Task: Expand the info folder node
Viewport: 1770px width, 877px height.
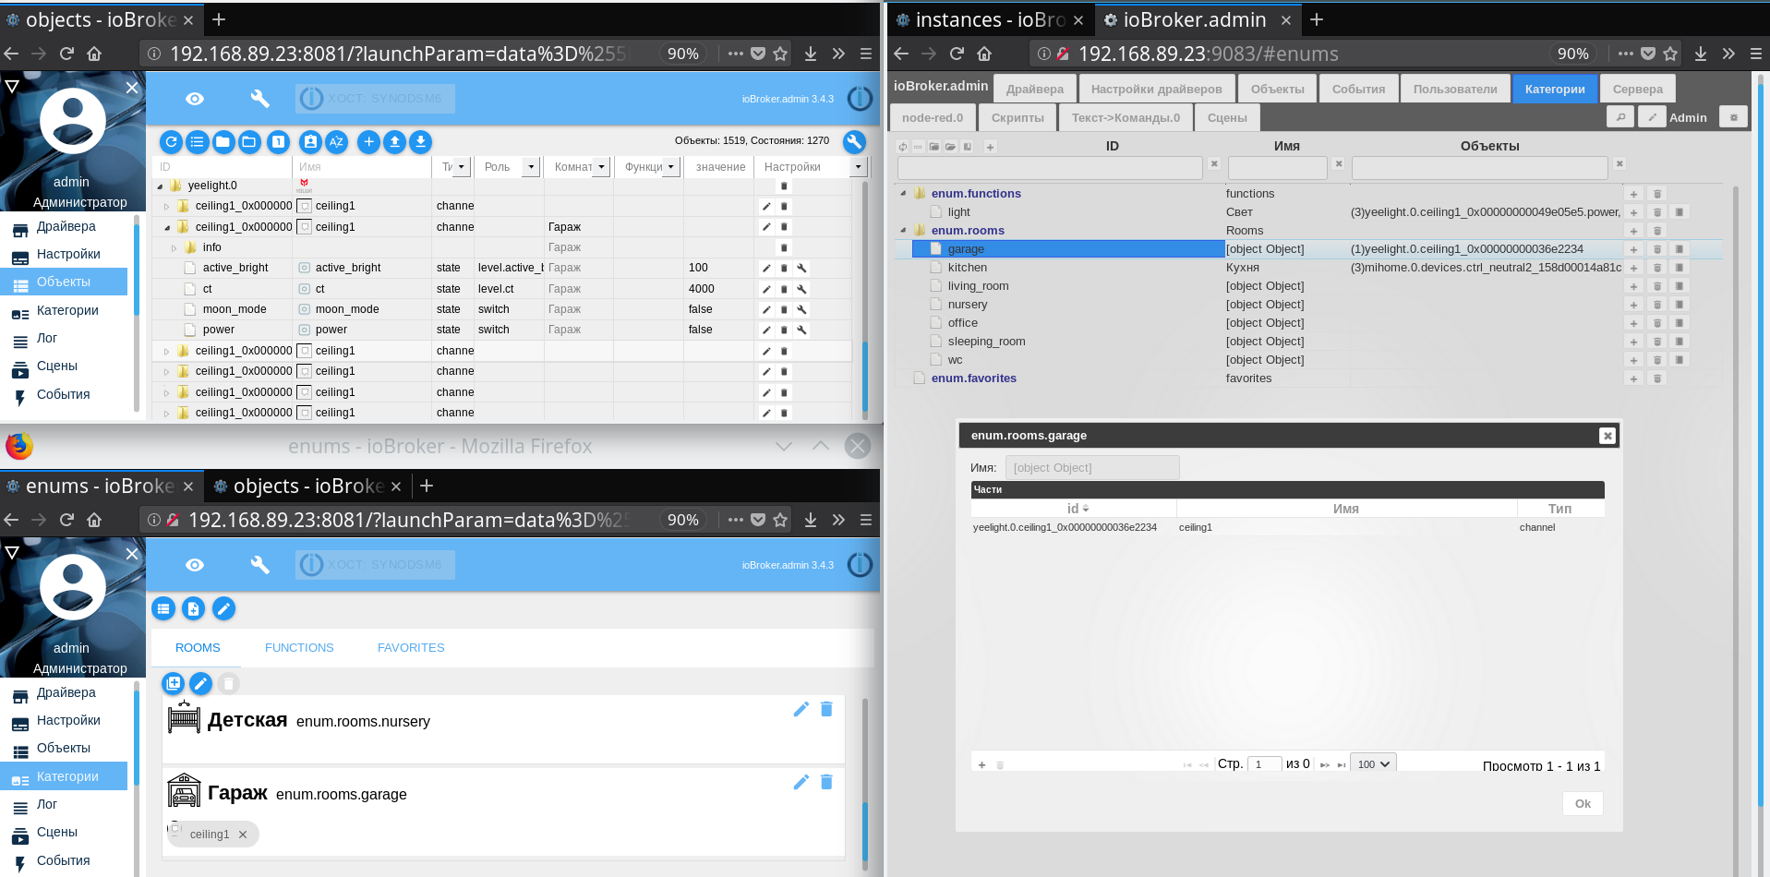Action: (x=174, y=247)
